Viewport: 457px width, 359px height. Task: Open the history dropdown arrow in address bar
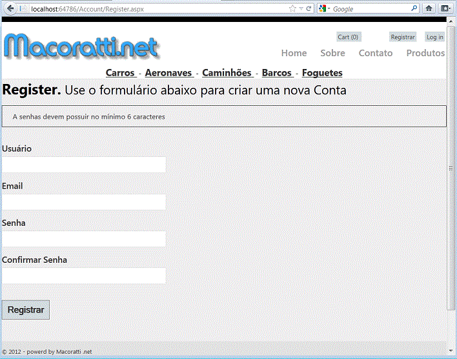point(301,8)
